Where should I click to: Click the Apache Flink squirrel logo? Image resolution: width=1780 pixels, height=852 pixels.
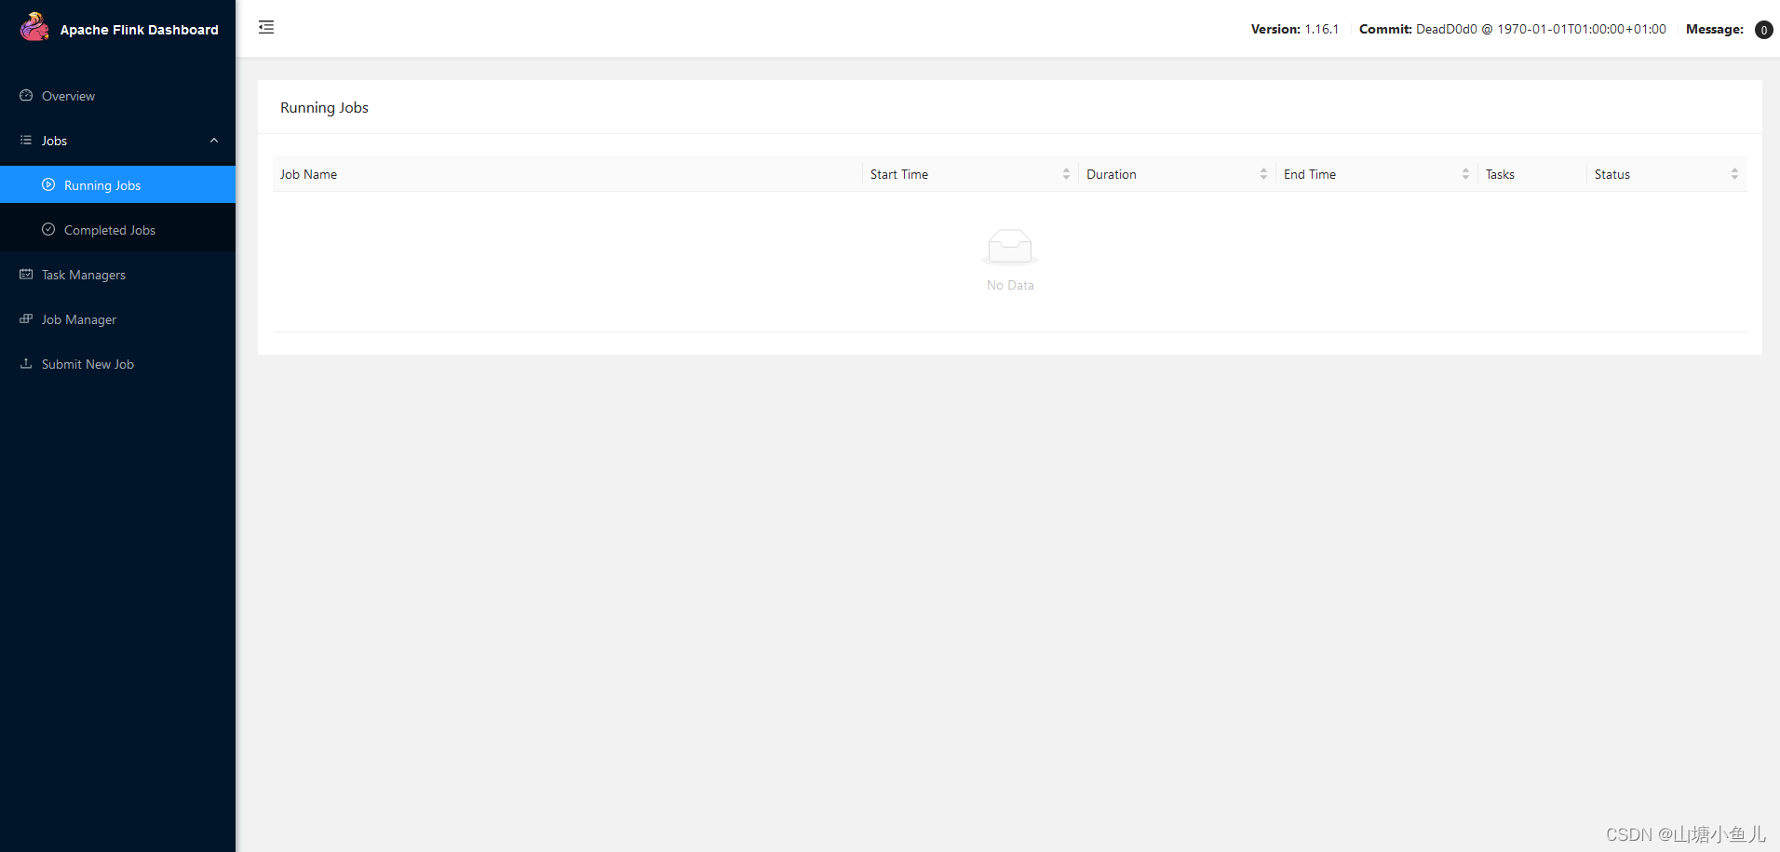pos(34,26)
